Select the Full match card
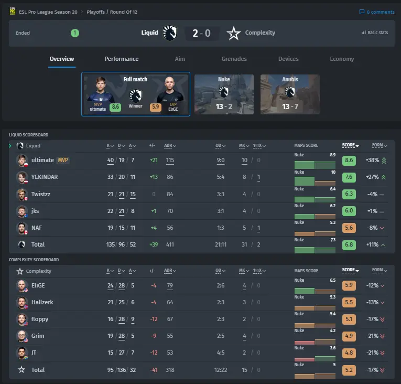The height and width of the screenshot is (384, 401). (136, 94)
